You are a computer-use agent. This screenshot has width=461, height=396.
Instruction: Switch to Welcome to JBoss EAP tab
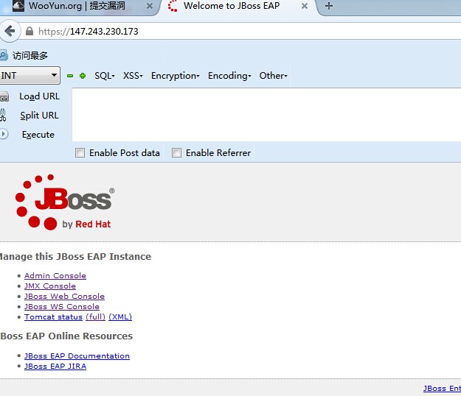(x=238, y=7)
